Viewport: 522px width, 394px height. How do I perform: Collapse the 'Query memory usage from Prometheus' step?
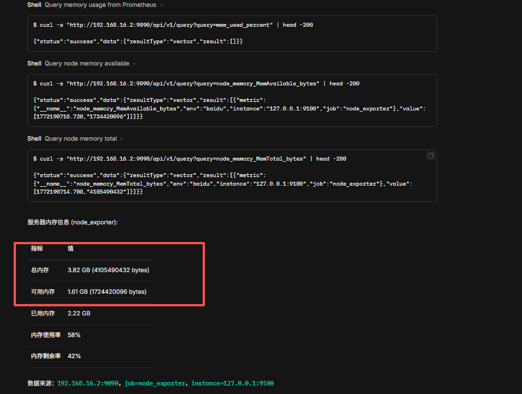pyautogui.click(x=162, y=5)
